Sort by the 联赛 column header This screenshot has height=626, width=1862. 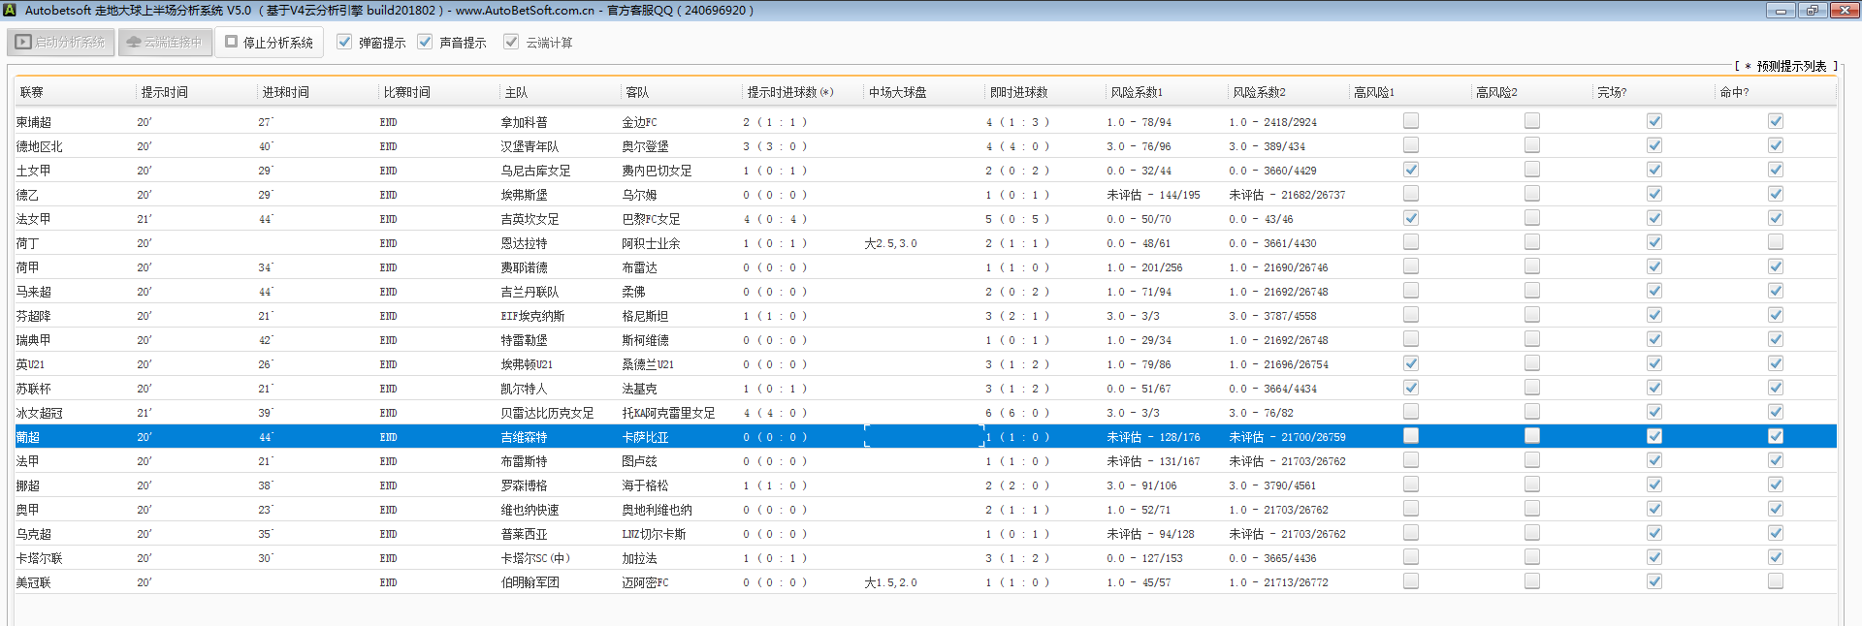(32, 93)
